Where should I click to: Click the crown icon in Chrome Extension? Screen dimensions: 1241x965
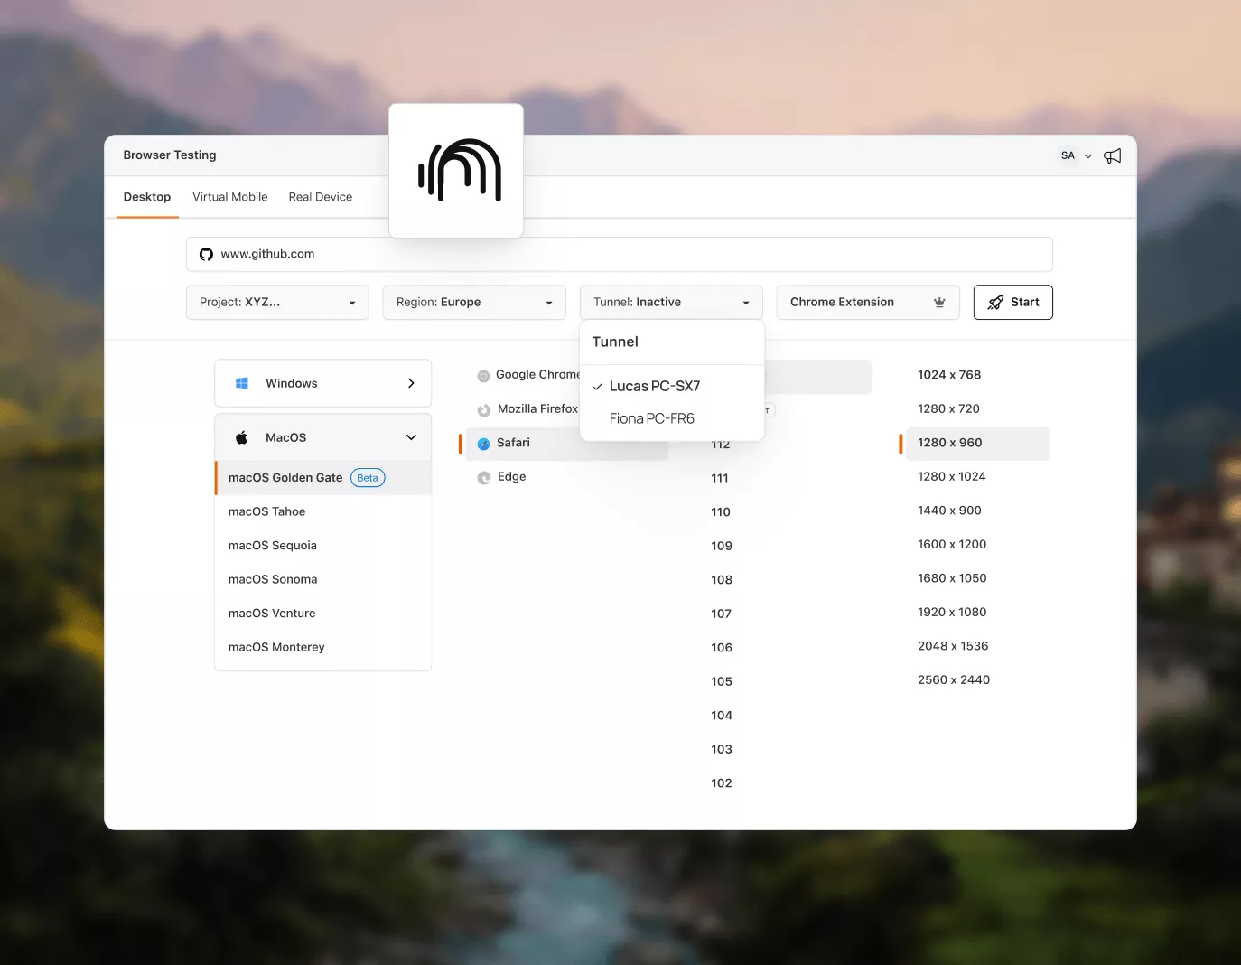[x=939, y=302]
